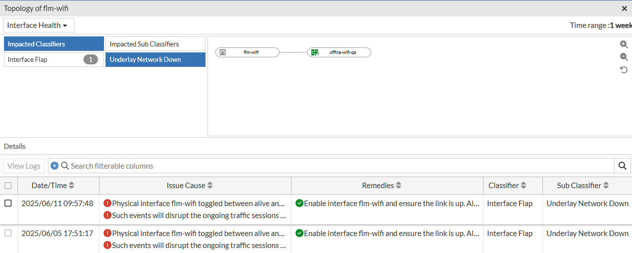The height and width of the screenshot is (253, 632).
Task: Click the add filter plus icon
Action: [54, 166]
